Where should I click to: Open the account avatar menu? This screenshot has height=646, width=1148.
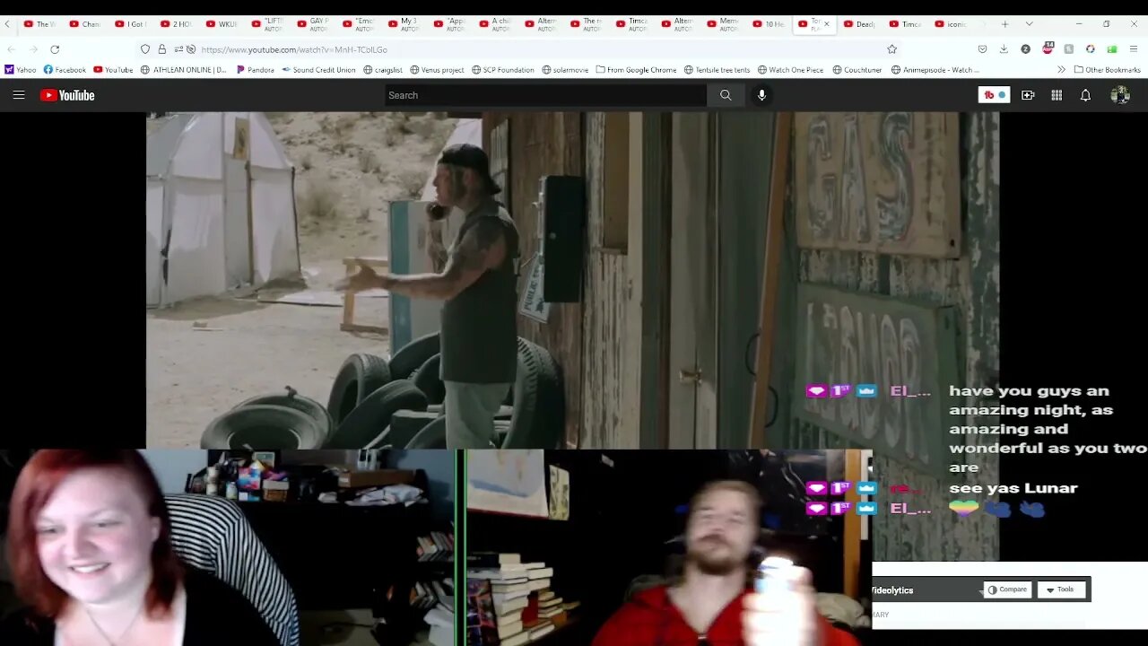pos(1120,95)
